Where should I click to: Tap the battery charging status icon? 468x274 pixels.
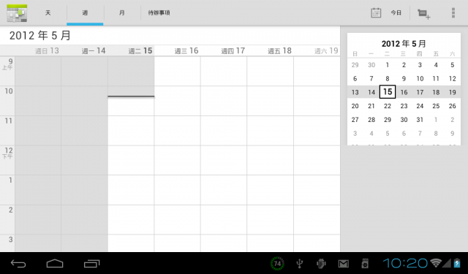pyautogui.click(x=457, y=263)
